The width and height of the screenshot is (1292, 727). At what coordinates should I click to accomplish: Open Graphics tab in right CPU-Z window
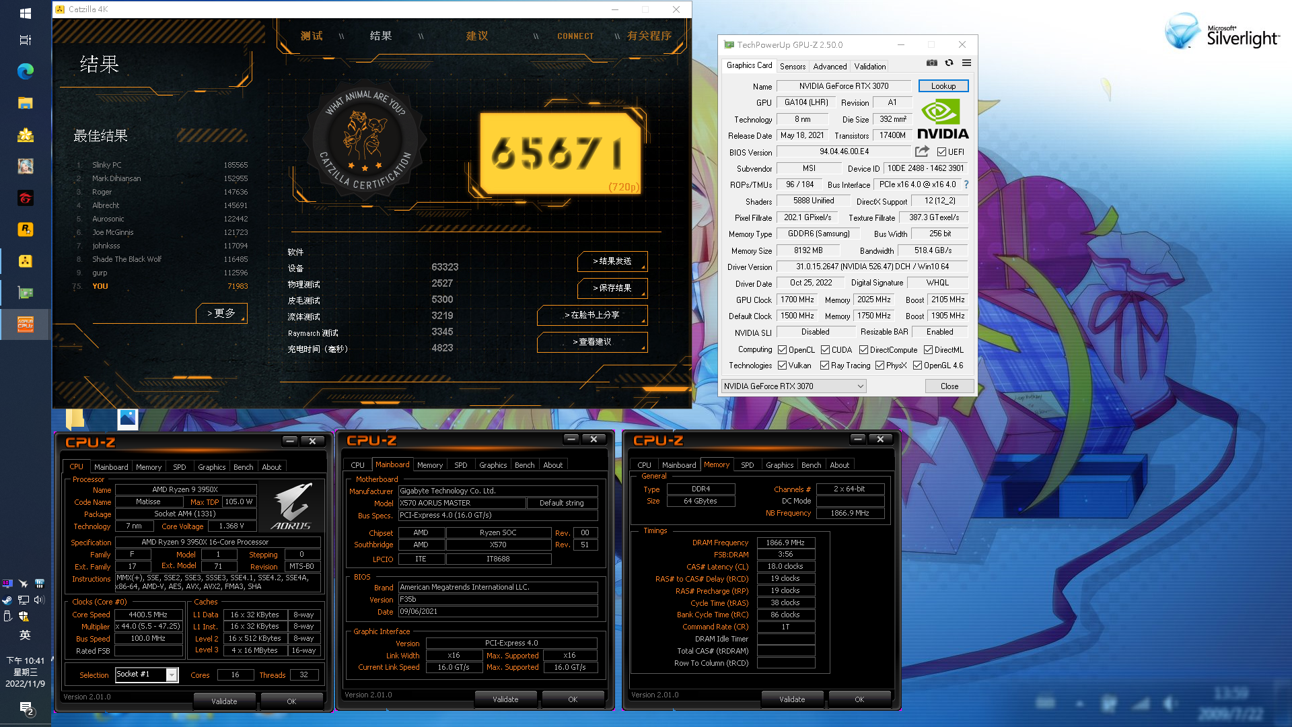[x=779, y=464]
